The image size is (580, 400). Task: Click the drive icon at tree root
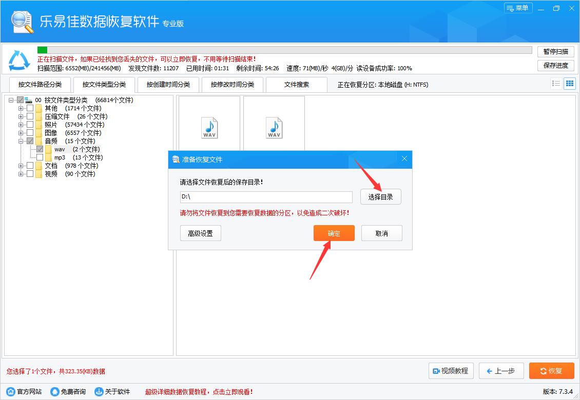coord(28,100)
